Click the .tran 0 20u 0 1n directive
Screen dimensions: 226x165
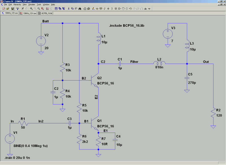coord(17,158)
